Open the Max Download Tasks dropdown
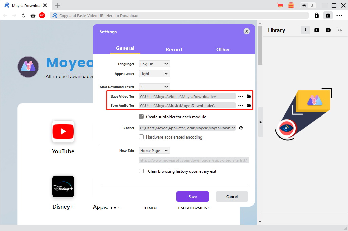348x231 pixels. click(154, 87)
